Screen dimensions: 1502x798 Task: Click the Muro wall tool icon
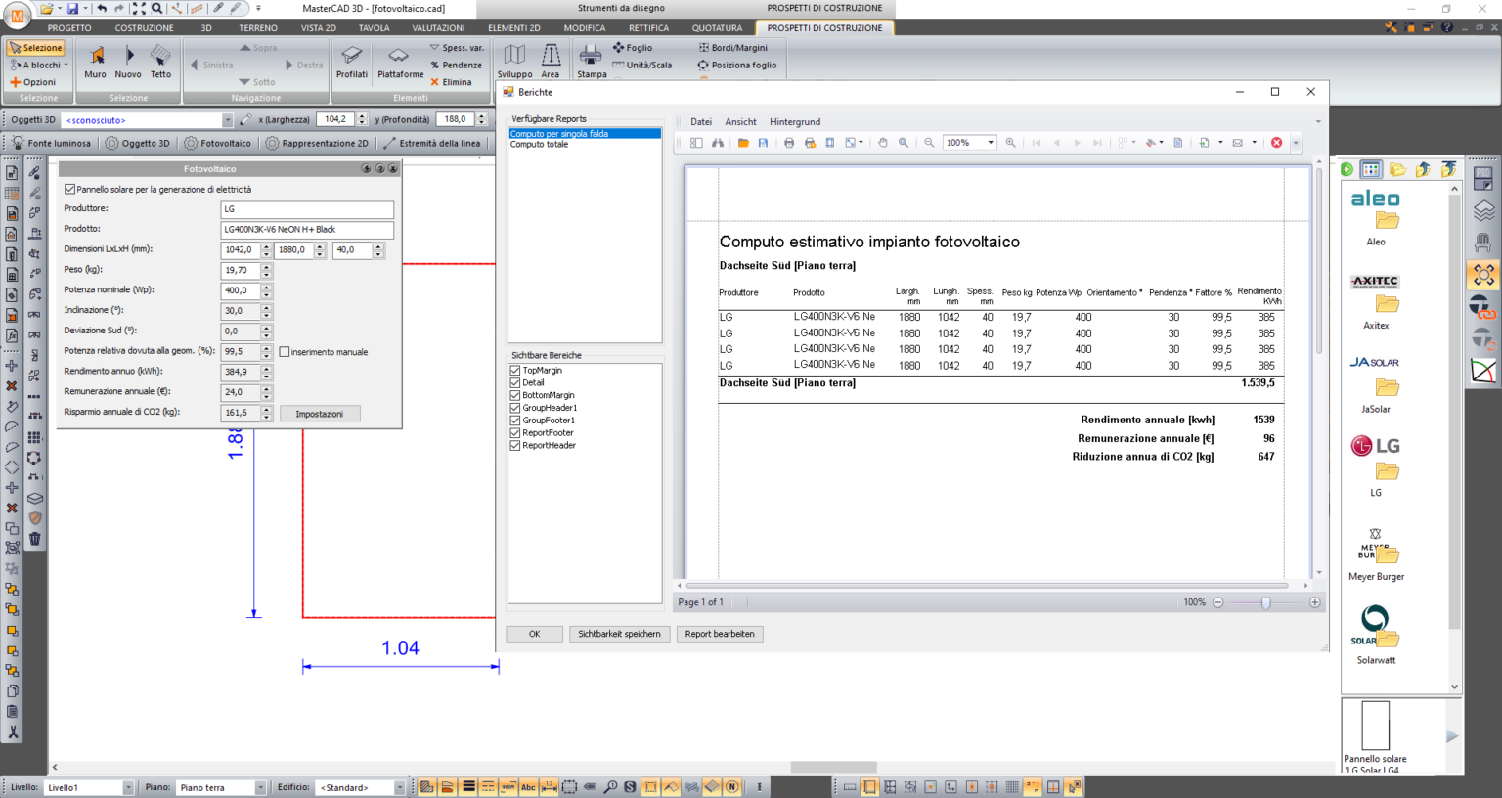[96, 61]
